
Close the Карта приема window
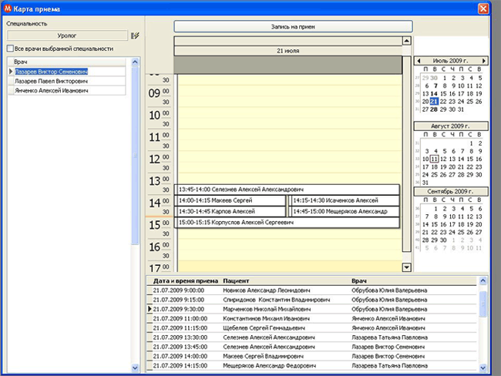click(485, 8)
